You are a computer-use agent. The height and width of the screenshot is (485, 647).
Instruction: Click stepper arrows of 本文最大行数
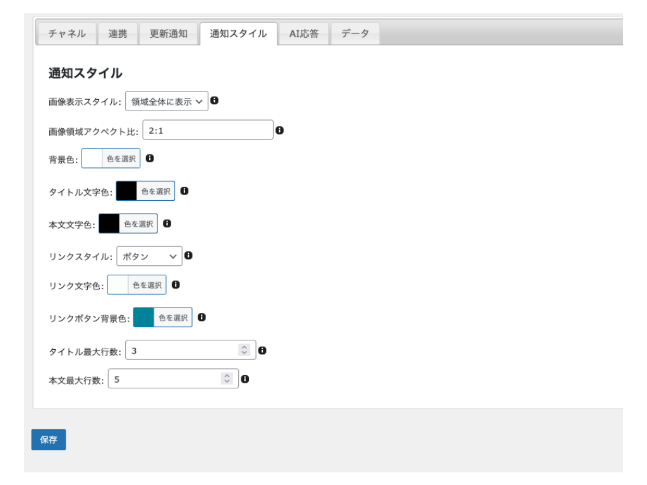coord(227,379)
